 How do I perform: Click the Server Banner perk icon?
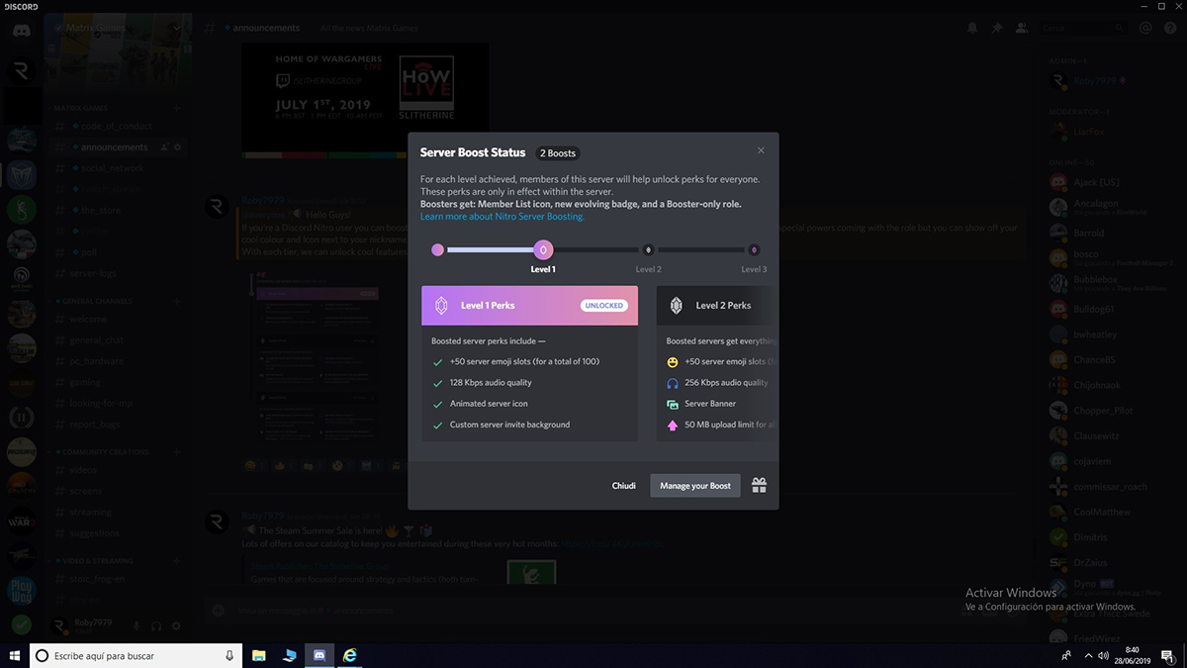pyautogui.click(x=673, y=404)
